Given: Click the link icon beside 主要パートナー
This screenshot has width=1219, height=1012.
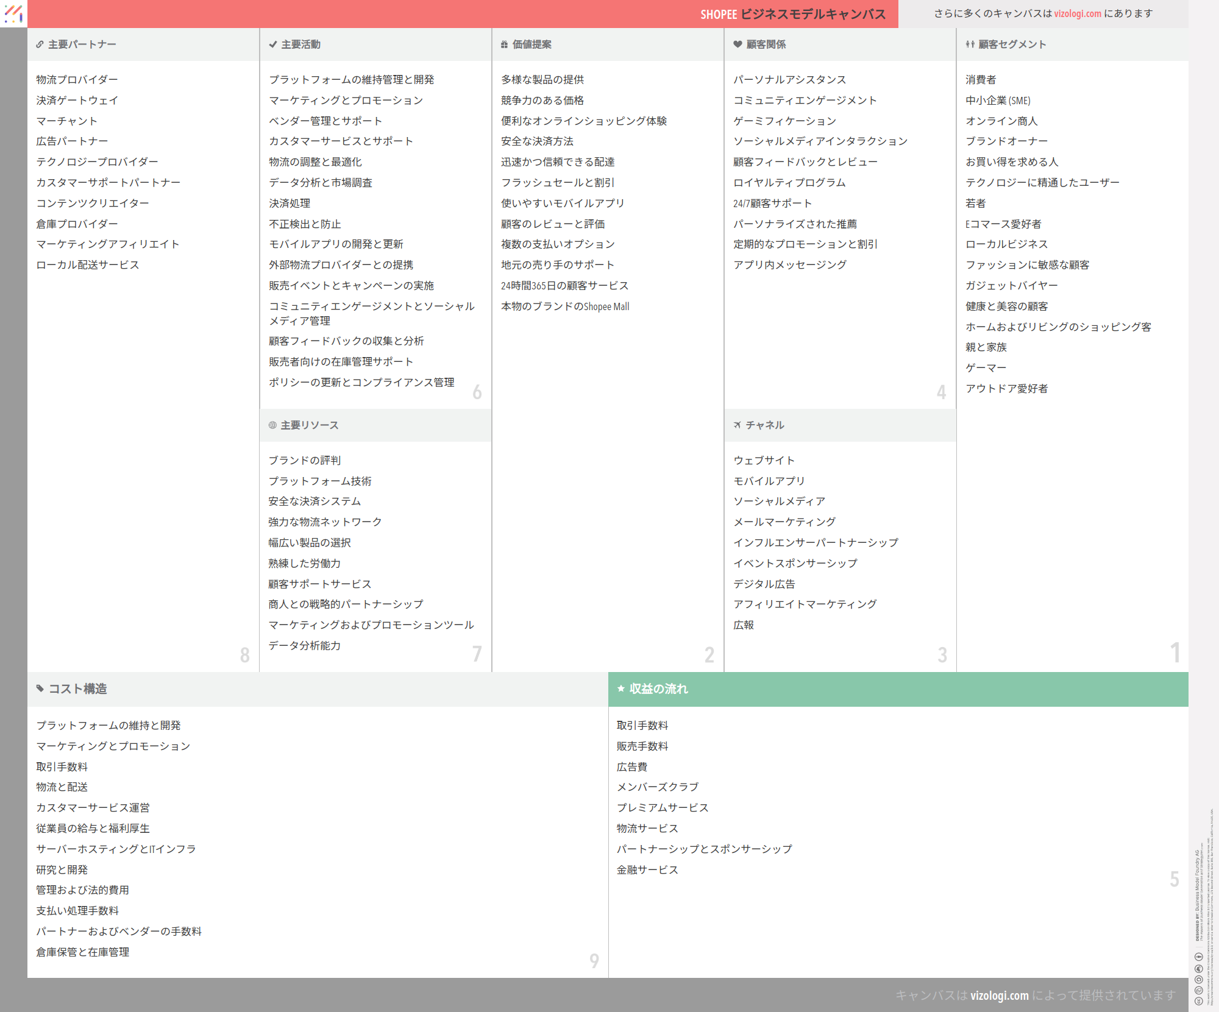Looking at the screenshot, I should point(40,44).
